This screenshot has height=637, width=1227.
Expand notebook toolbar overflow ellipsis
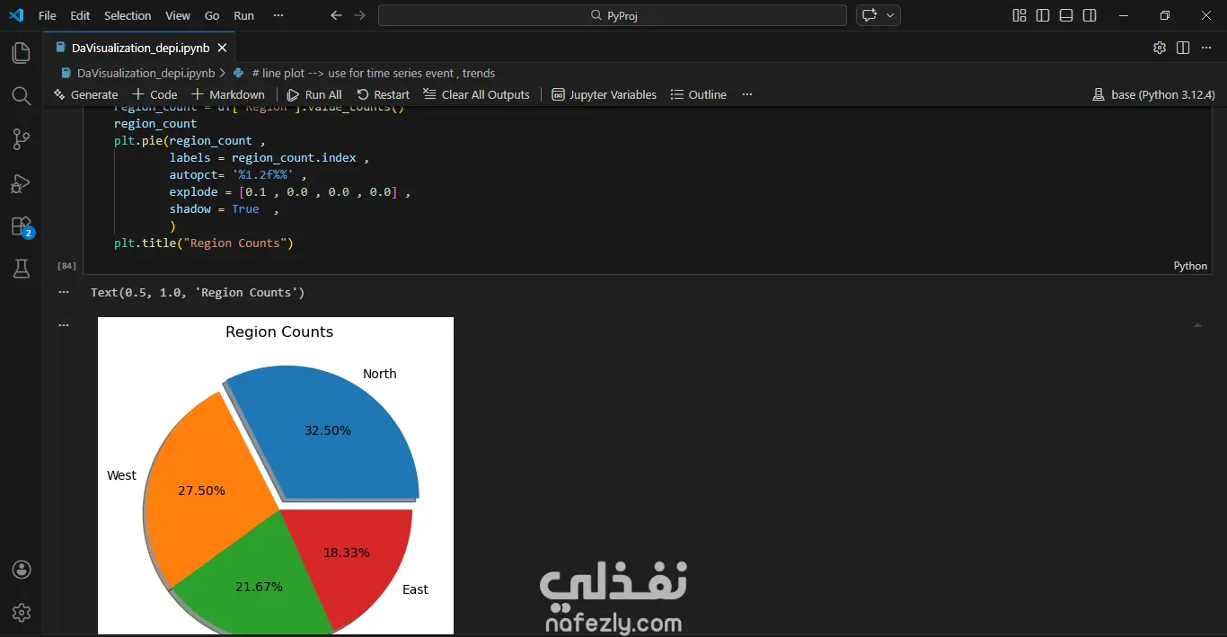pos(746,94)
